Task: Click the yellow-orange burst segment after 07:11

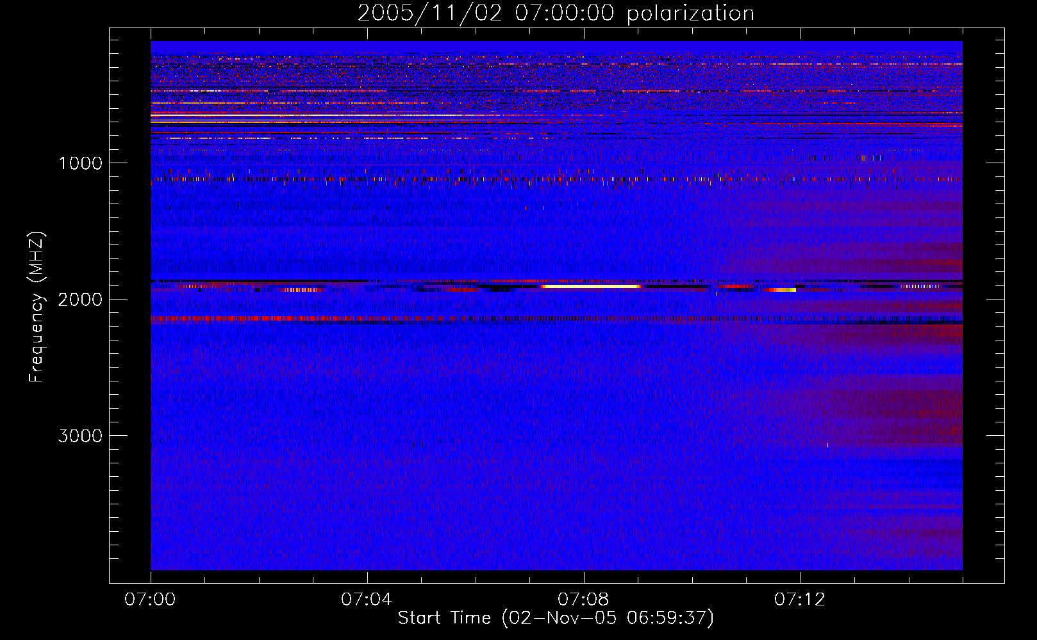Action: pyautogui.click(x=782, y=290)
